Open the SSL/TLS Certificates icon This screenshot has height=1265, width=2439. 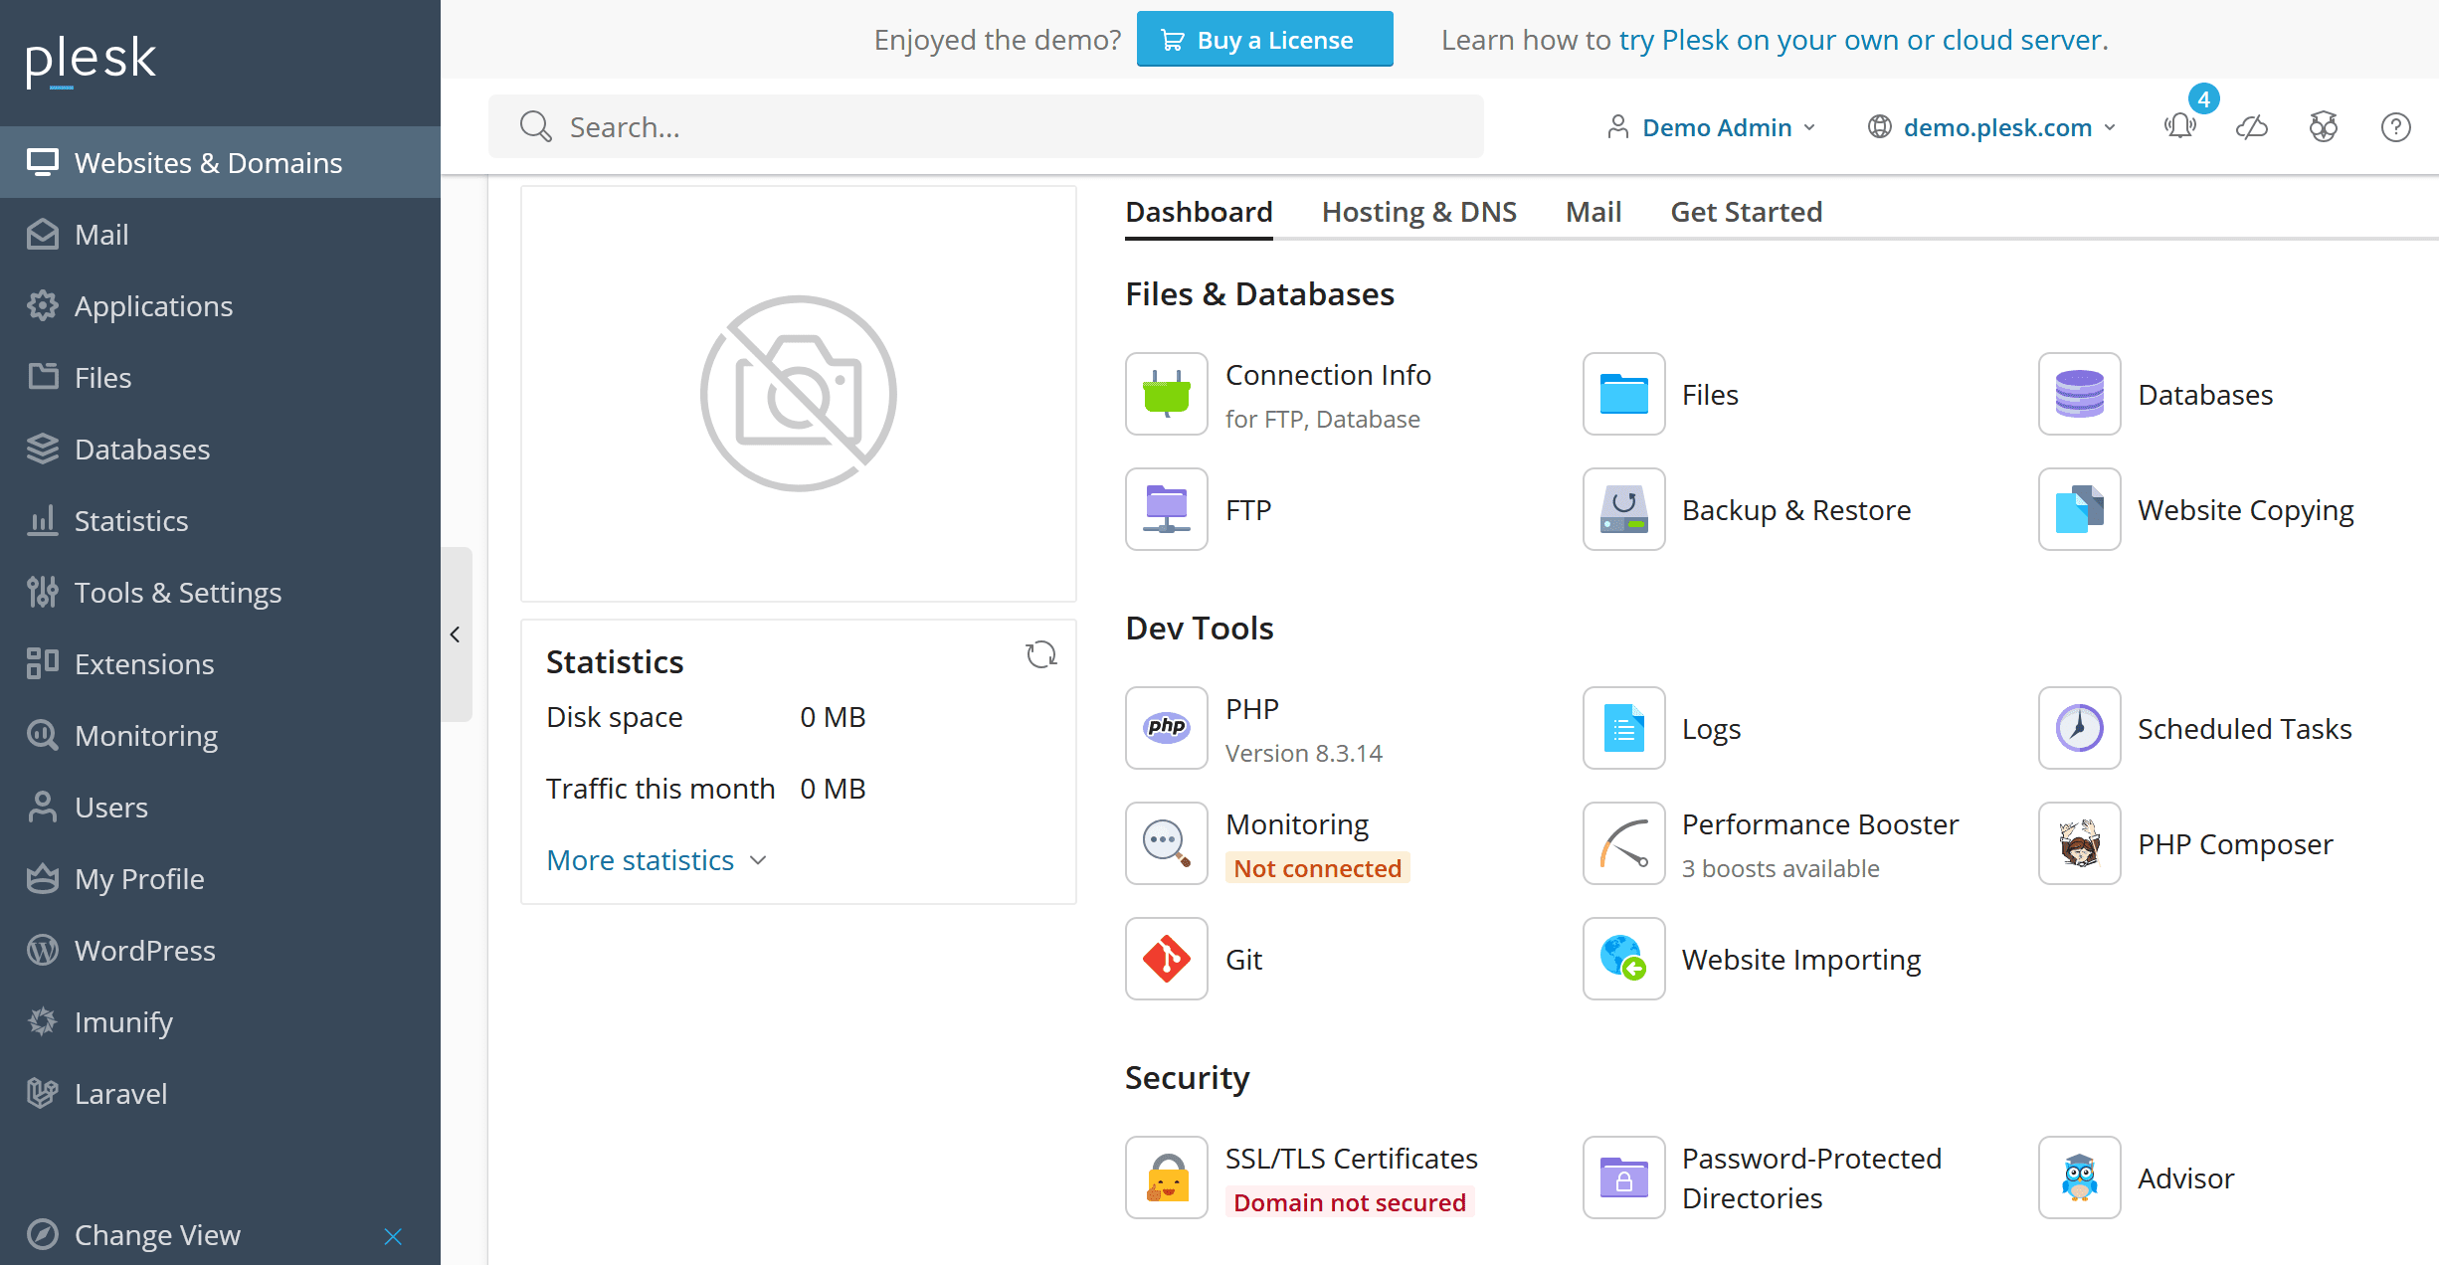tap(1166, 1177)
